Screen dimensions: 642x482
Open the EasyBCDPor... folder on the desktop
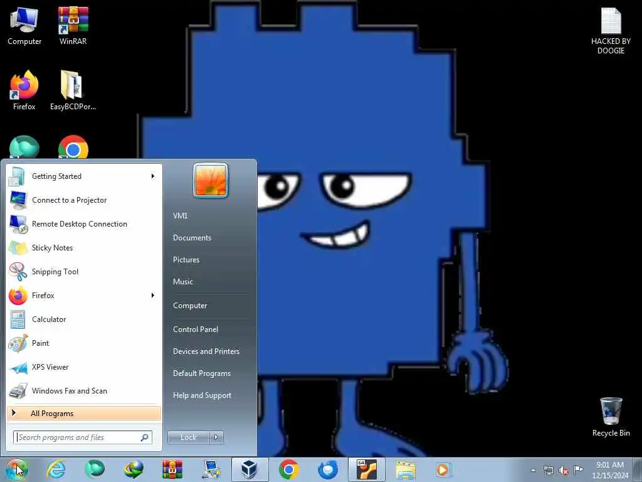[x=73, y=90]
